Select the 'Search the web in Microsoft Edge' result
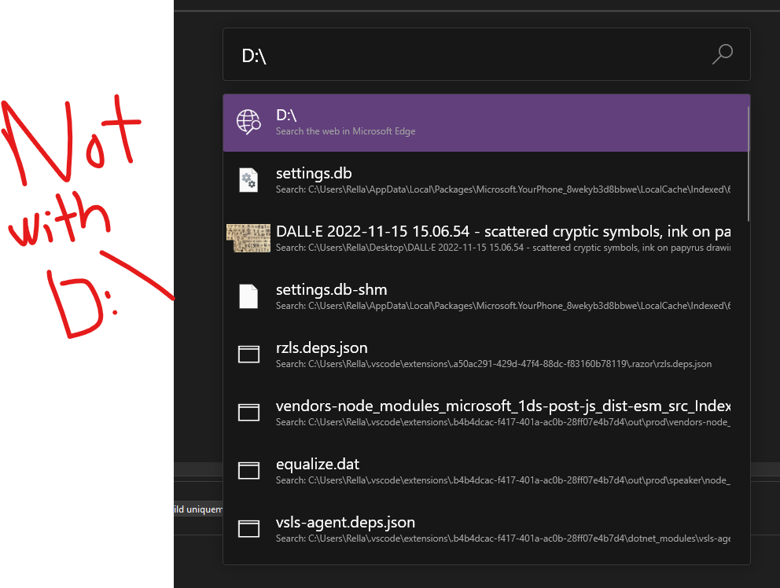Viewport: 780px width, 588px height. pyautogui.click(x=486, y=123)
